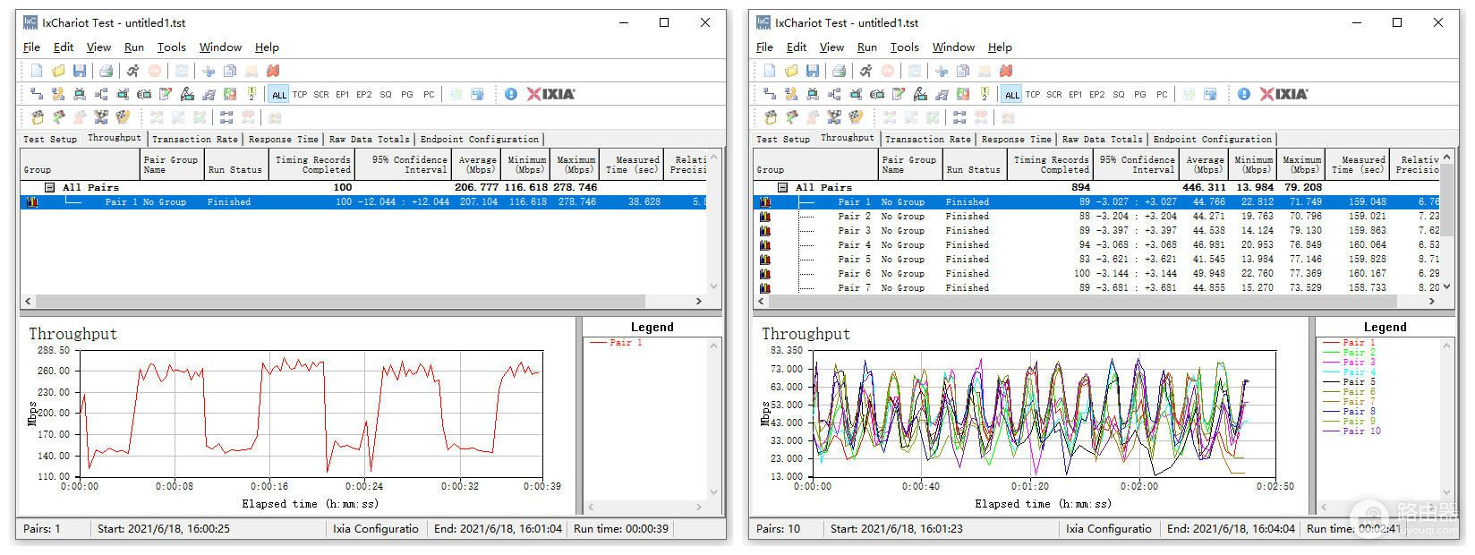This screenshot has width=1475, height=555.
Task: Click Print icon in right IxChariot window
Action: click(839, 71)
